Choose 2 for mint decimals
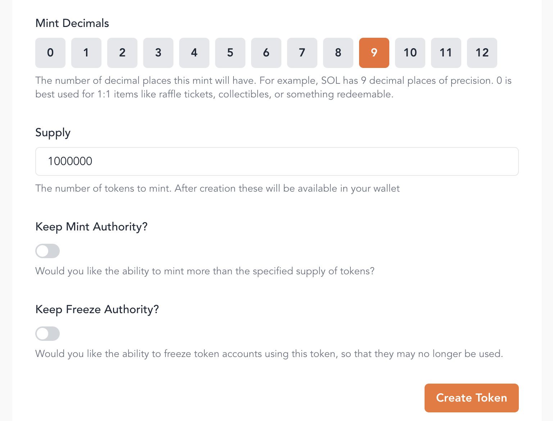 (122, 53)
